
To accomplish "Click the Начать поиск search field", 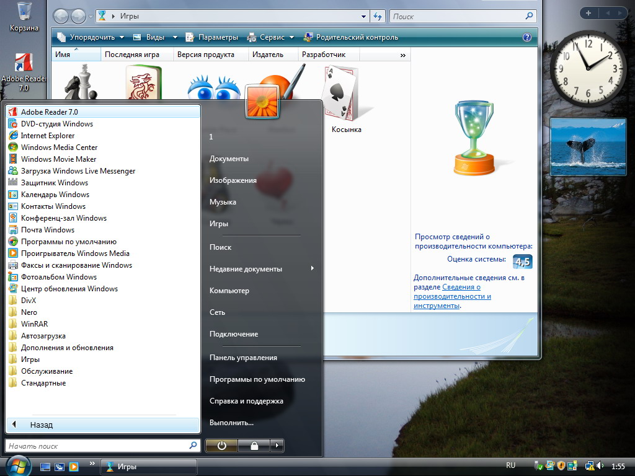I will pos(103,446).
